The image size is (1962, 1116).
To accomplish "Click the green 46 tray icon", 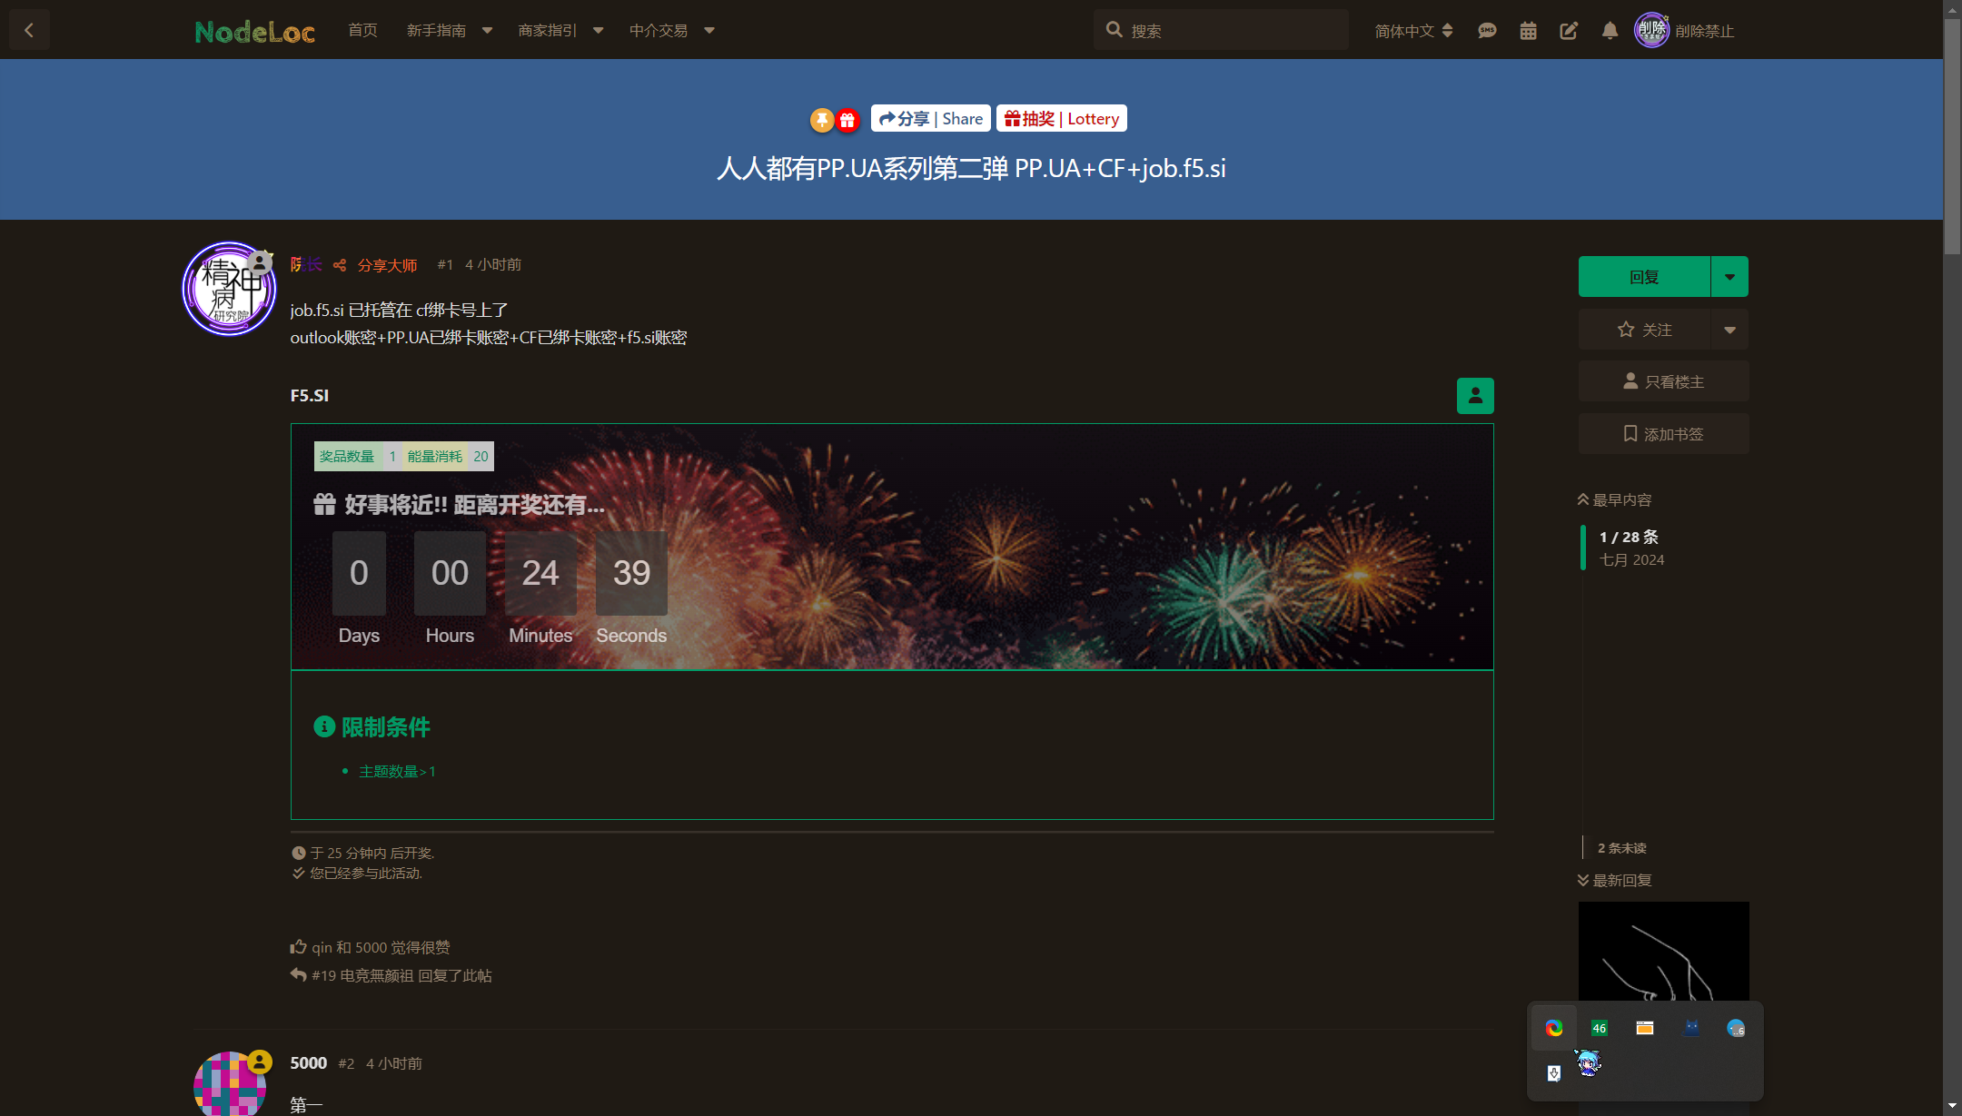I will click(1600, 1028).
